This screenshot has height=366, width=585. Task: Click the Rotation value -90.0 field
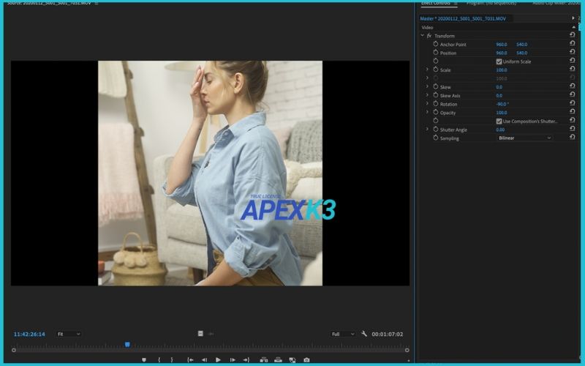click(x=504, y=104)
